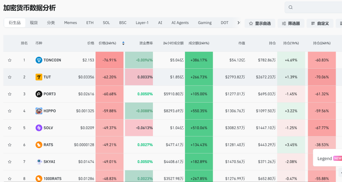
Task: Open the 自定义 customize button
Action: point(320,23)
